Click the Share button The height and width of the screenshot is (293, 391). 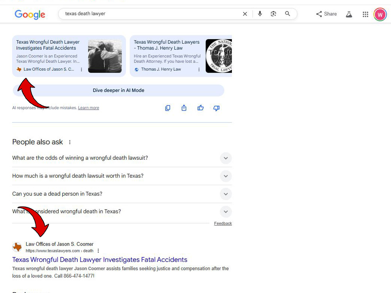326,14
